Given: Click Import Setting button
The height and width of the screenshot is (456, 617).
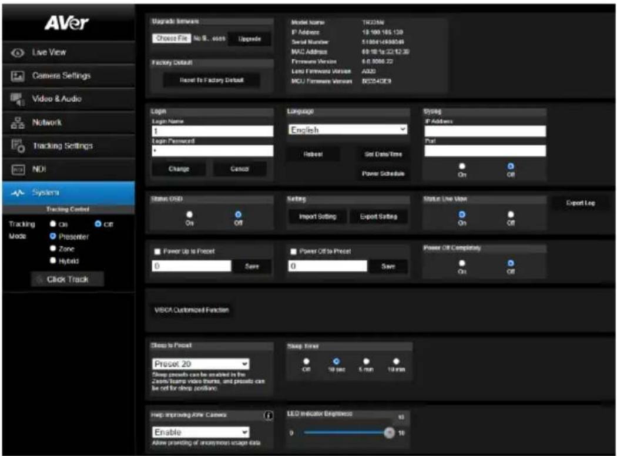Looking at the screenshot, I should click(318, 216).
